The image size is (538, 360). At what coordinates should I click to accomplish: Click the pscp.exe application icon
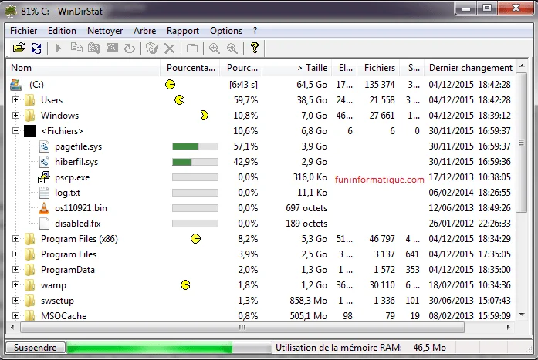click(44, 177)
